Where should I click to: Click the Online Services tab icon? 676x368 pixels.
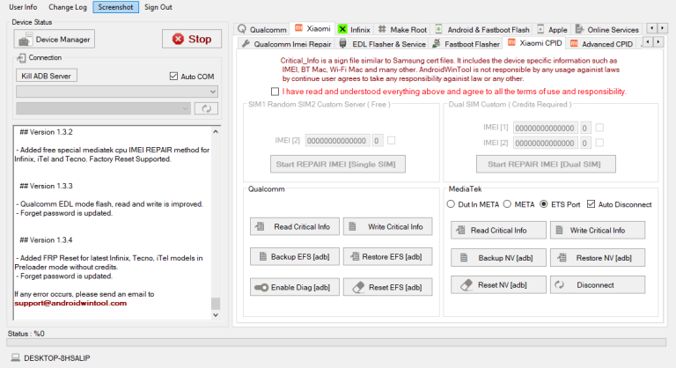(x=579, y=29)
